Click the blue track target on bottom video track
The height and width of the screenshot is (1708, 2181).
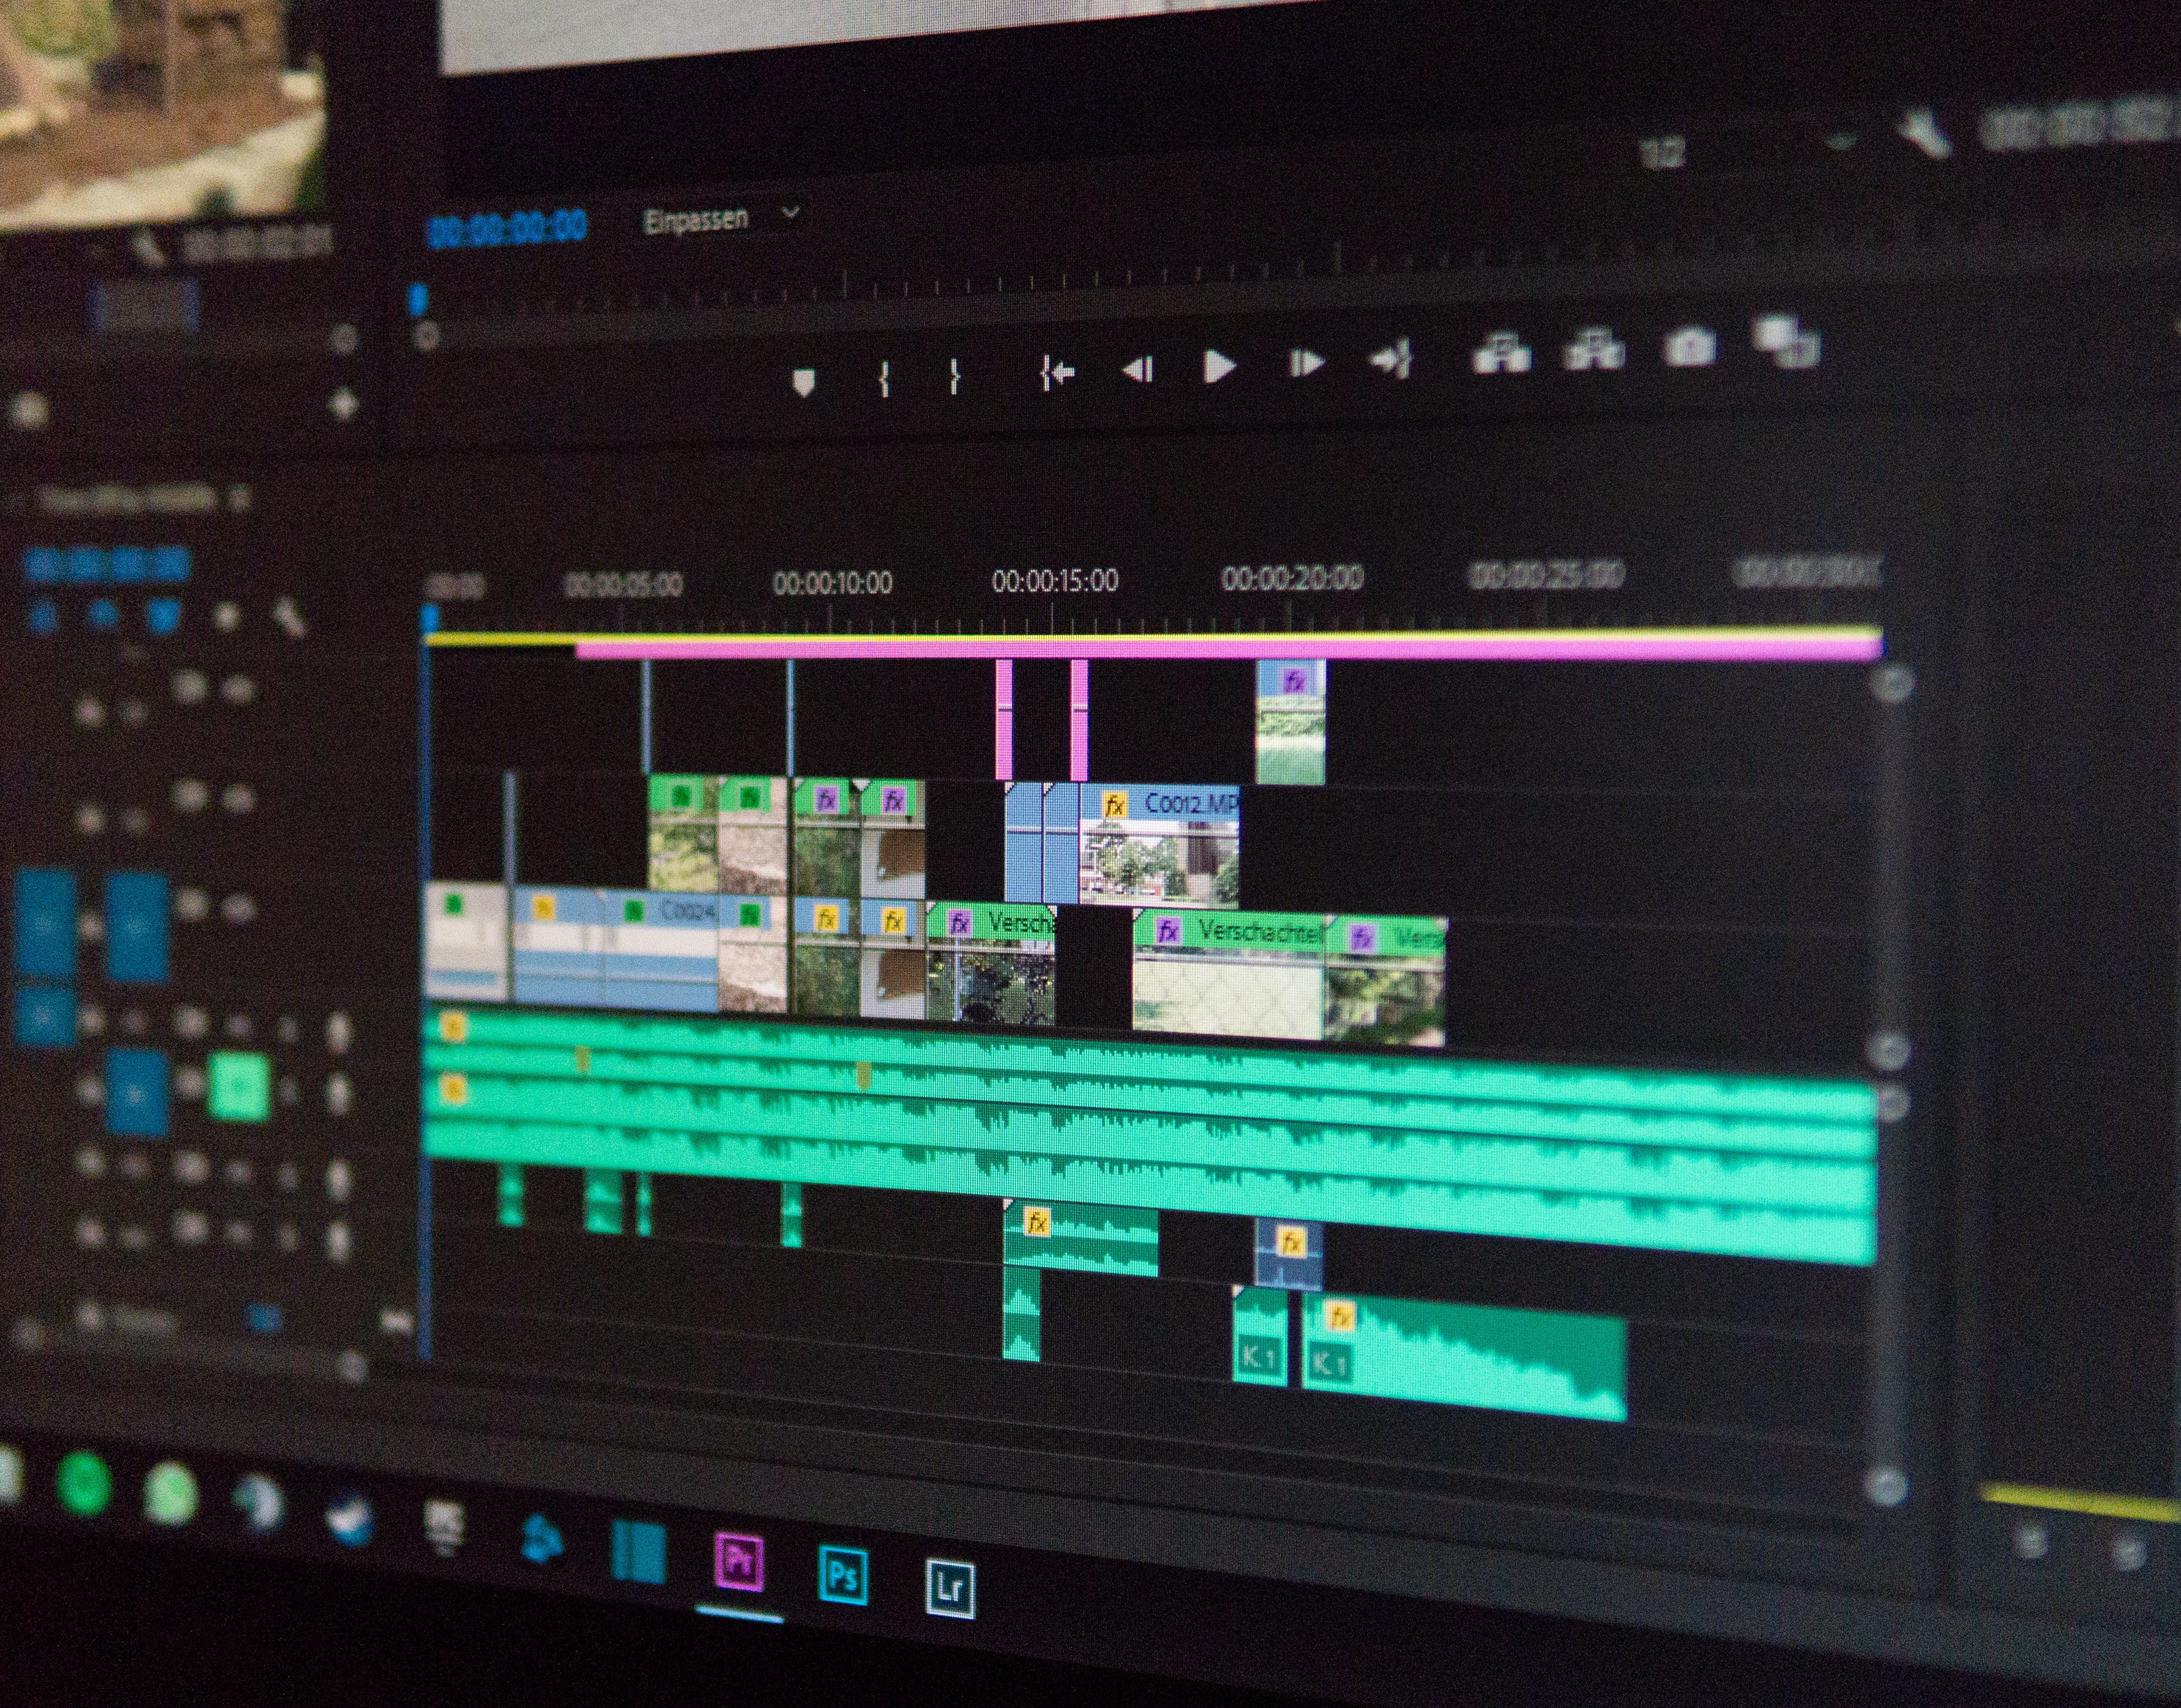click(137, 927)
